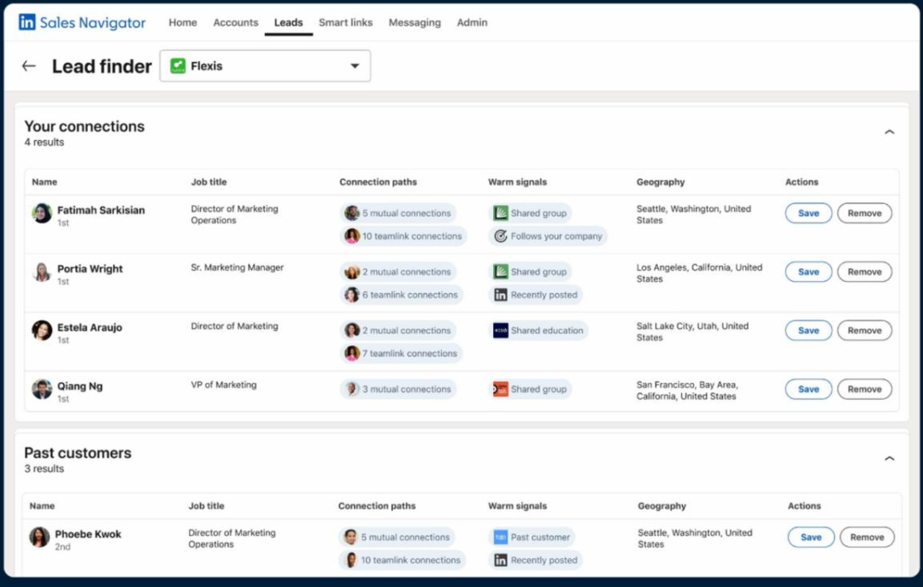
Task: Open Phoebe Kwok's name link
Action: click(x=88, y=534)
